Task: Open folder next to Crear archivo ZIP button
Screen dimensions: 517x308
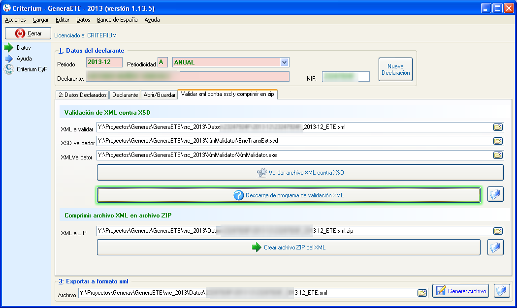Action: [x=495, y=247]
